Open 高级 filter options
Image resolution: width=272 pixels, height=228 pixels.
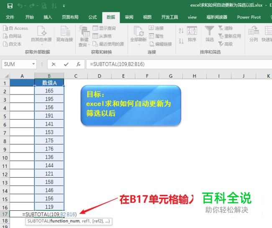click(x=225, y=44)
